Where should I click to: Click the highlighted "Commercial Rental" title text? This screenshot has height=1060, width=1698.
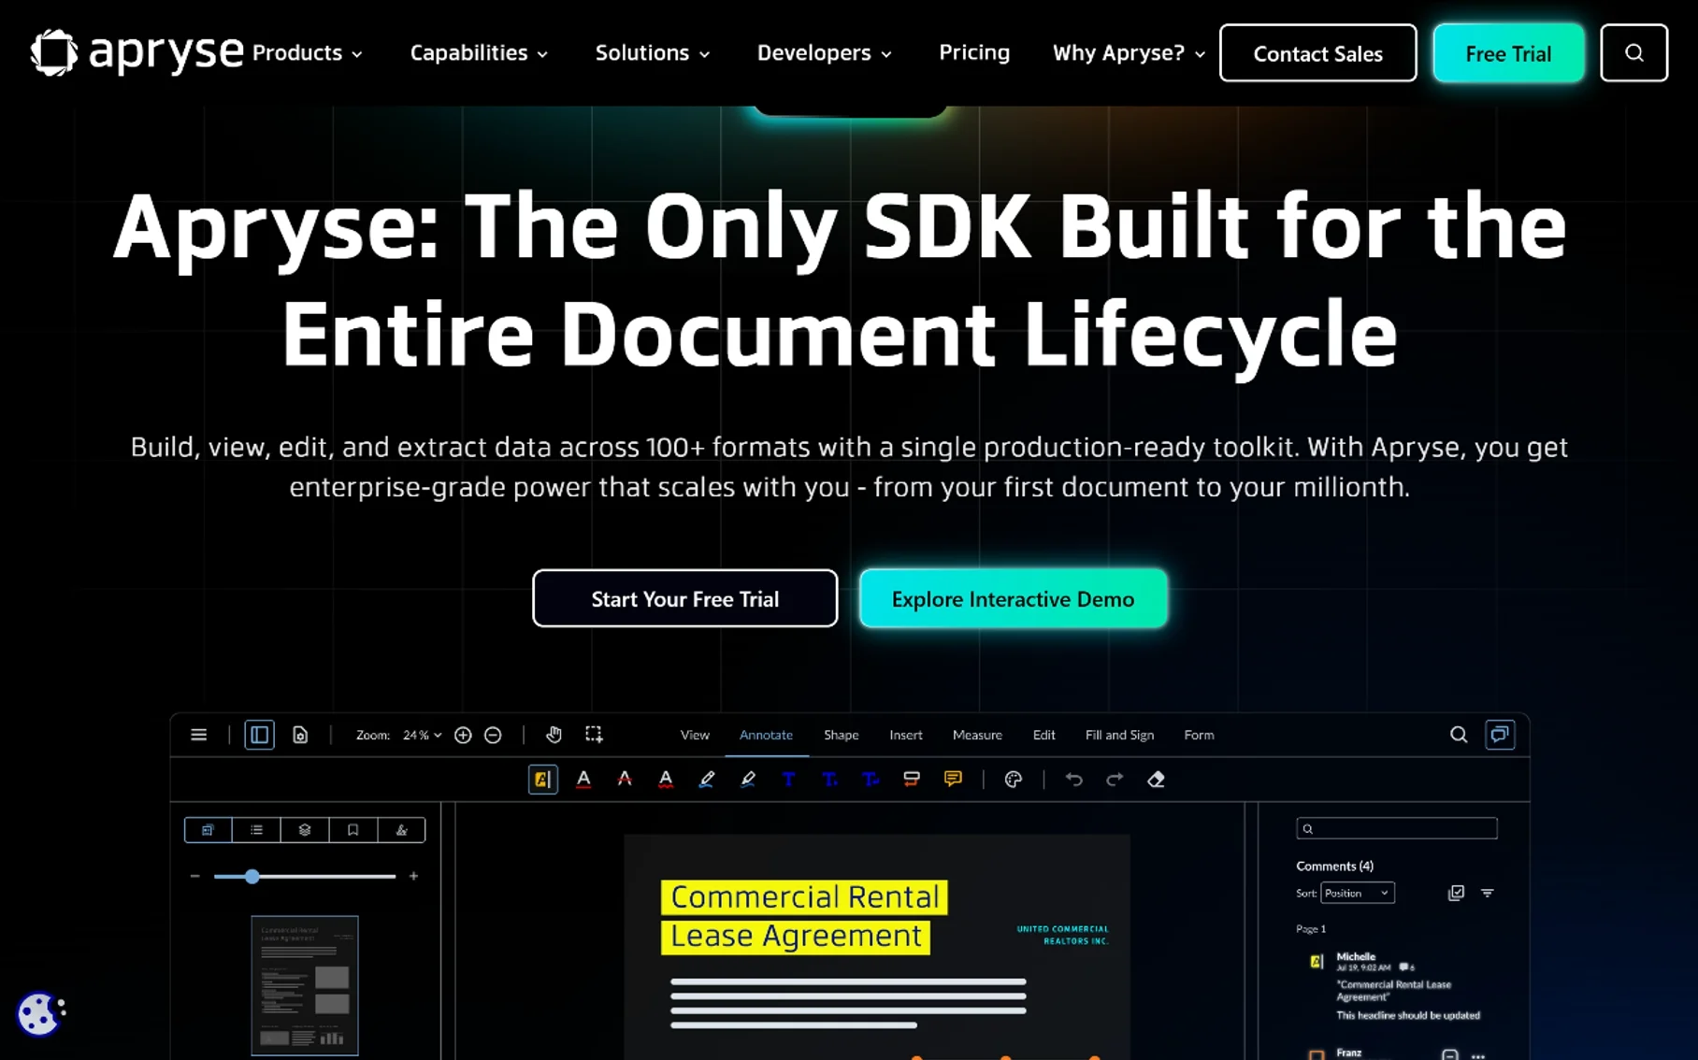click(804, 897)
